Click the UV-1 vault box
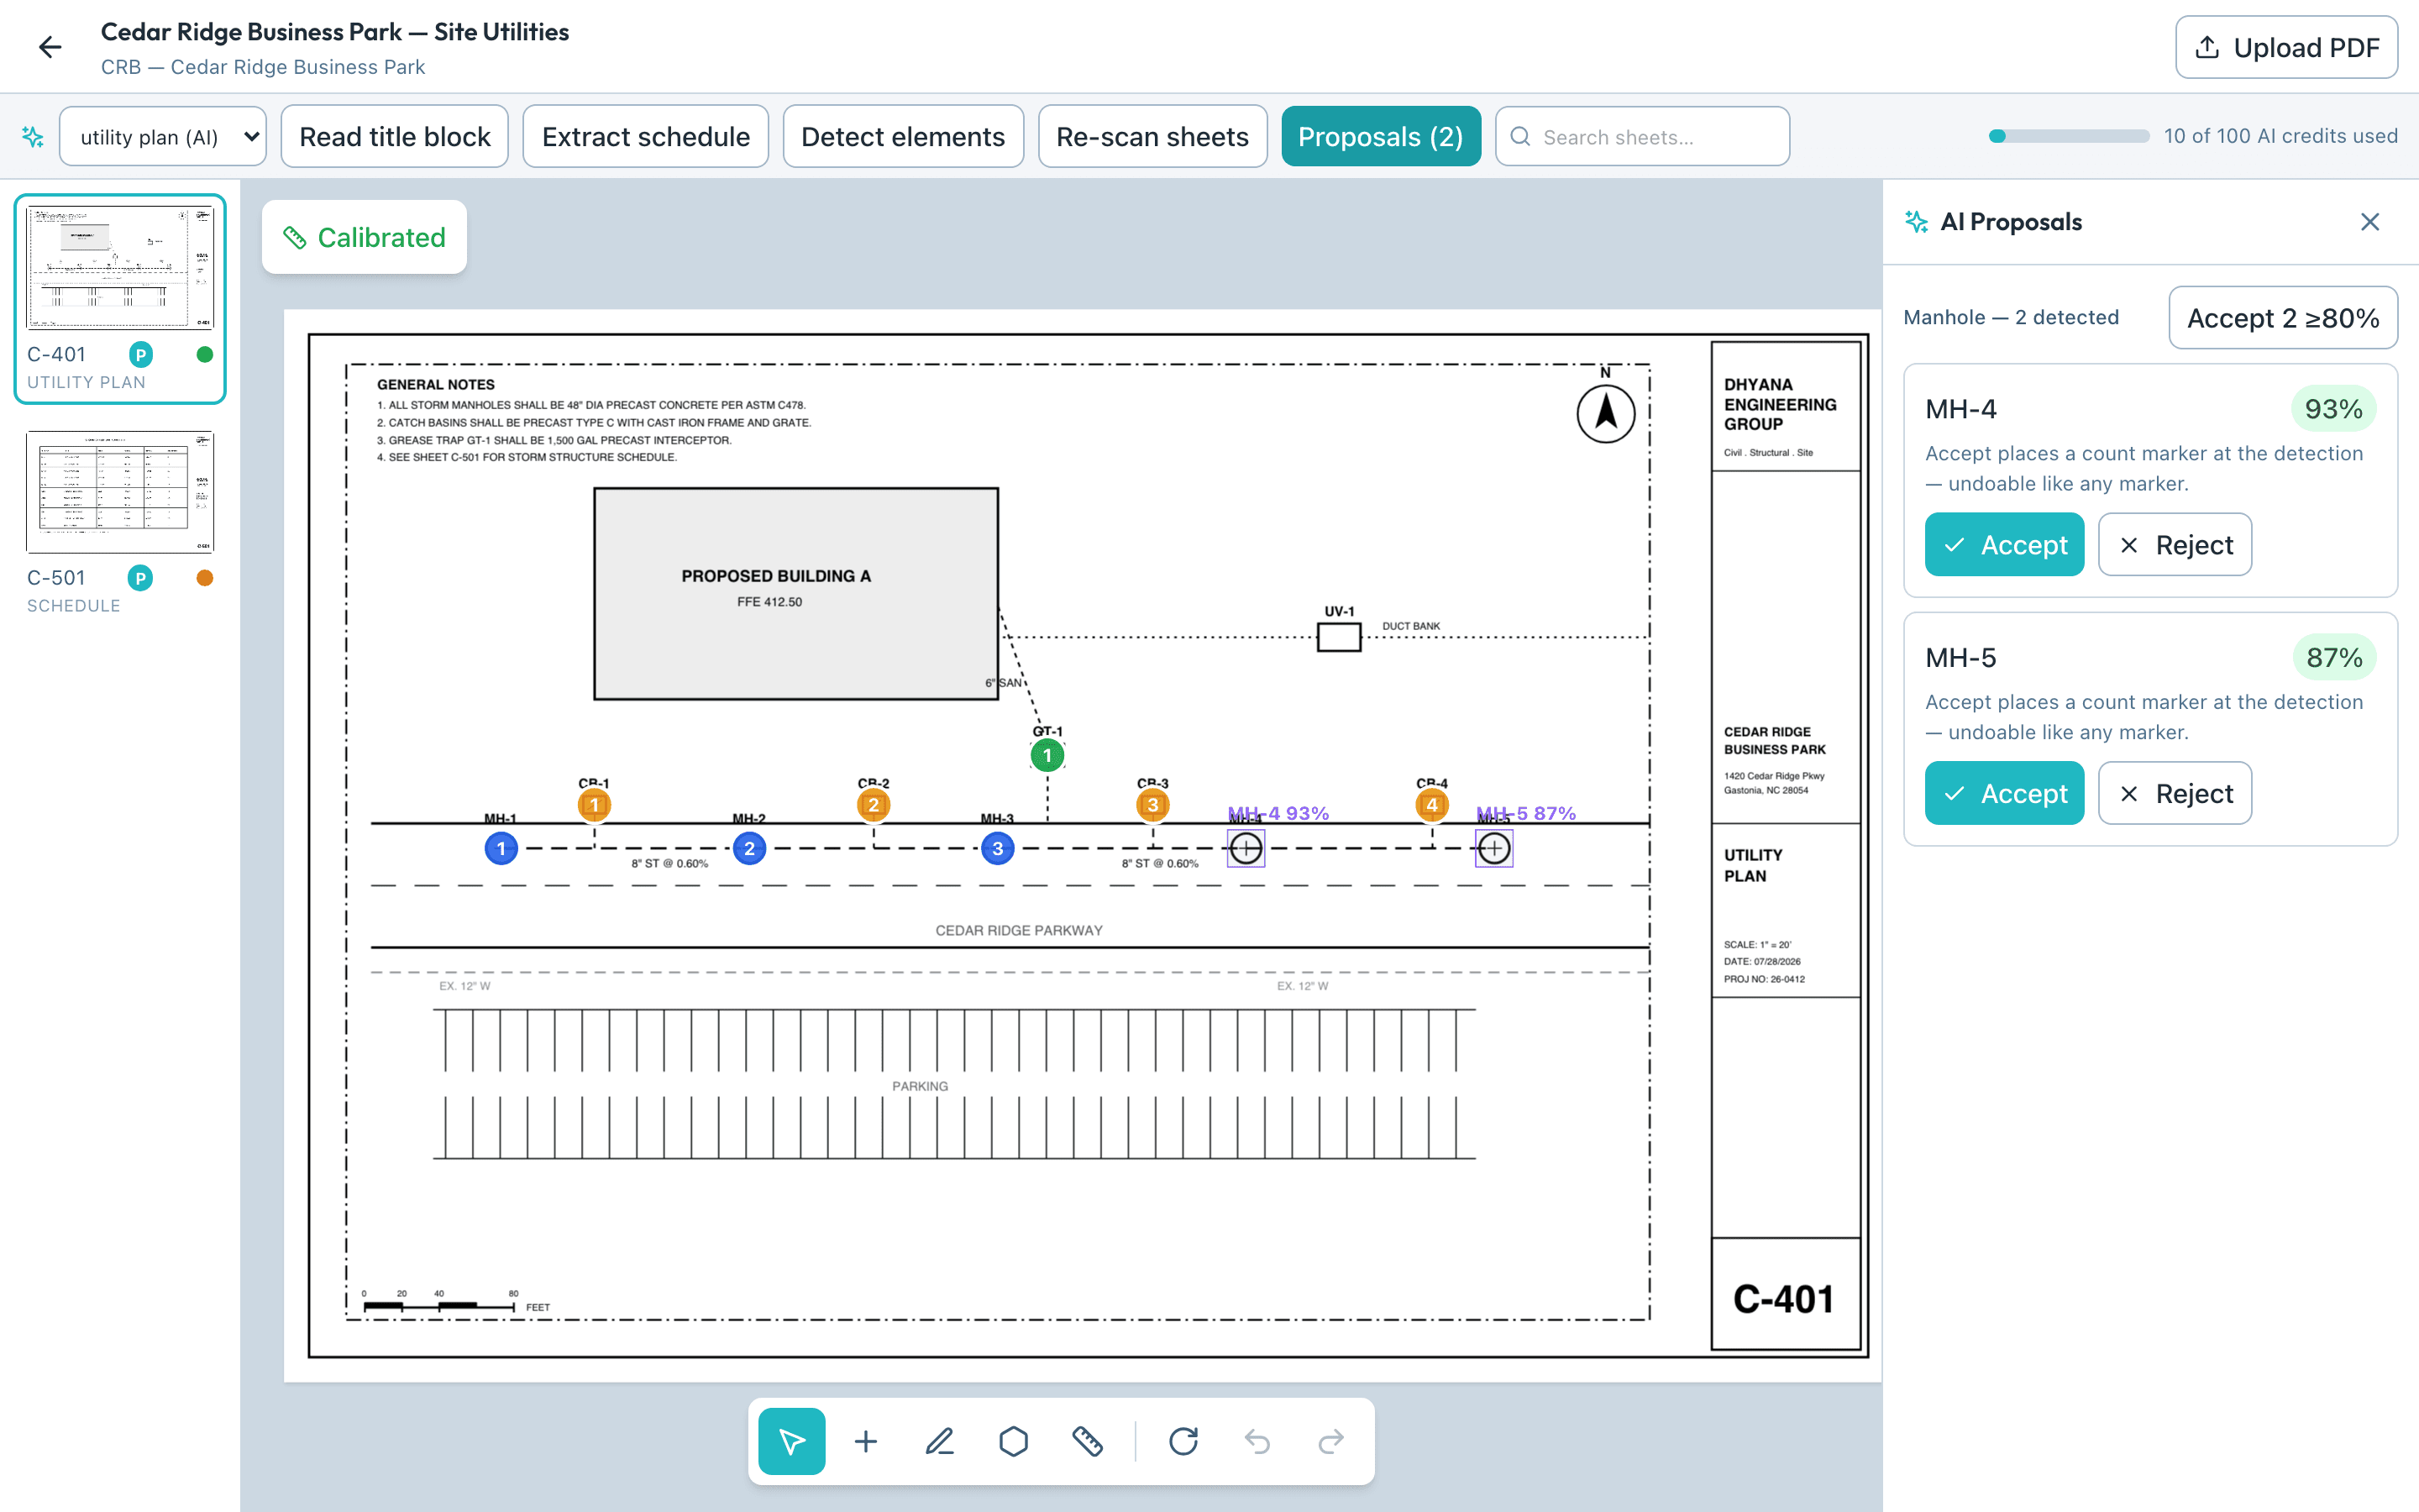 click(1339, 637)
